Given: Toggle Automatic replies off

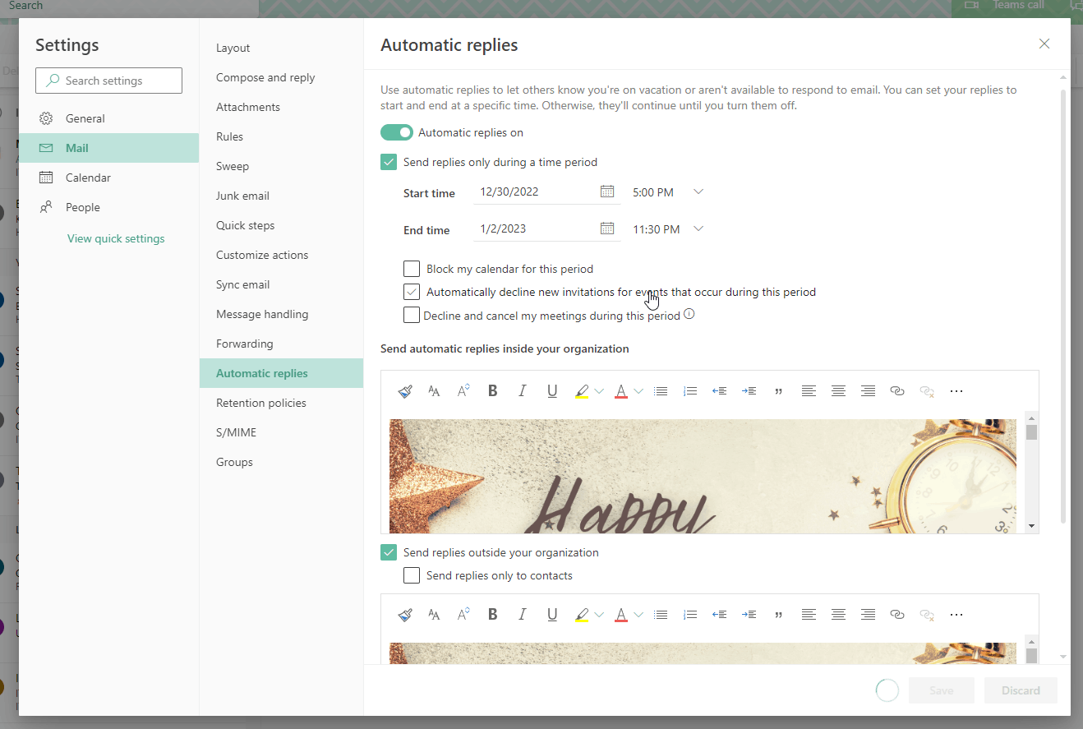Looking at the screenshot, I should coord(397,131).
